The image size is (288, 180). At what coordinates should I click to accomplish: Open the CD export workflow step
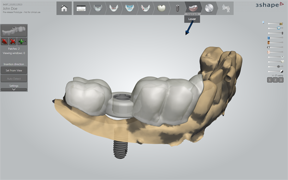209,8
